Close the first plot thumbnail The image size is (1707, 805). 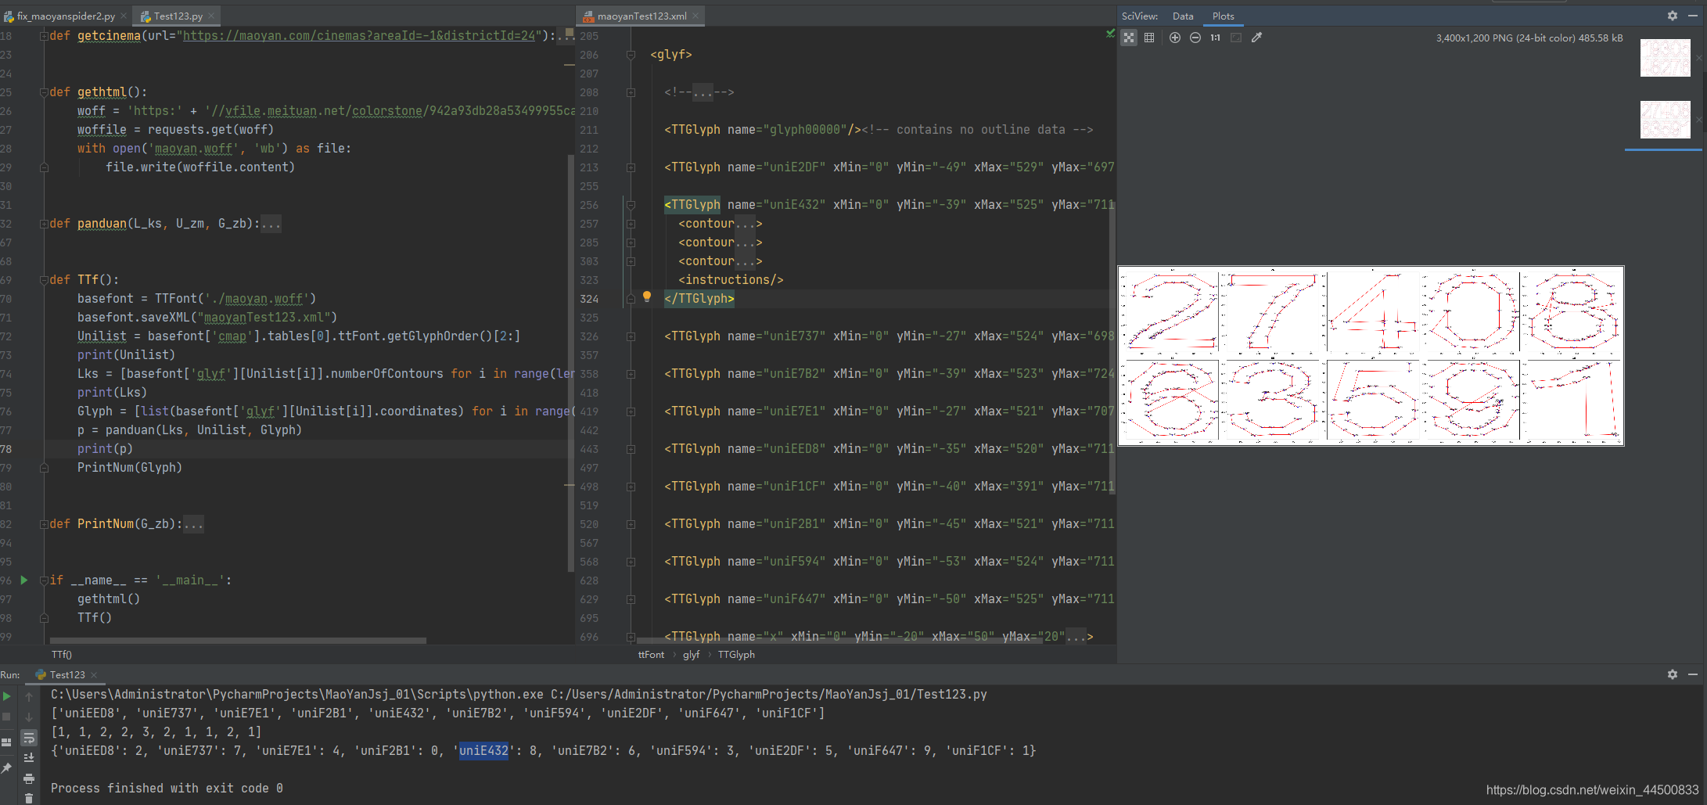tap(1698, 58)
